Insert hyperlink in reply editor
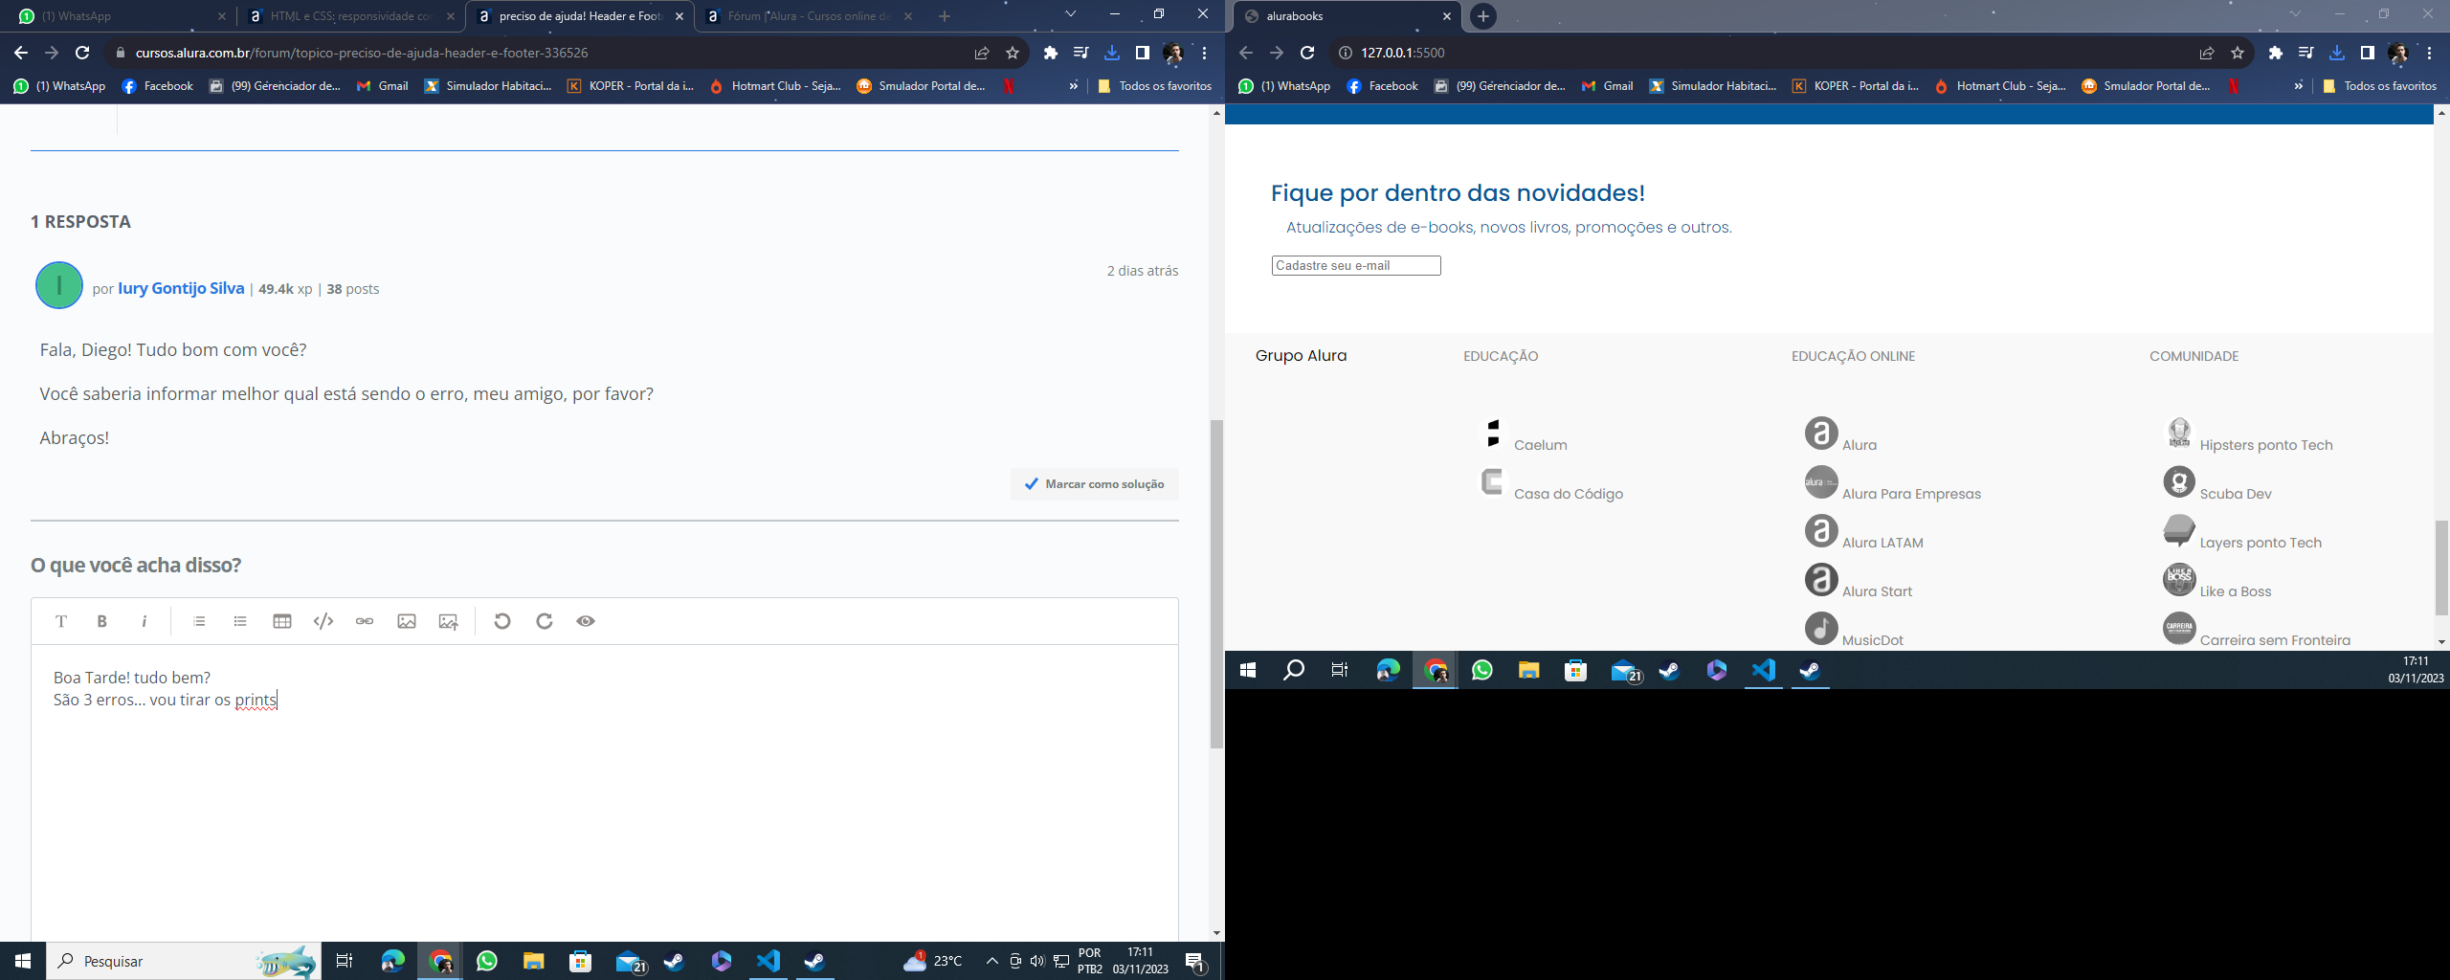 [365, 621]
